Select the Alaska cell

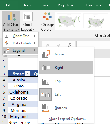pyautogui.click(x=19, y=80)
